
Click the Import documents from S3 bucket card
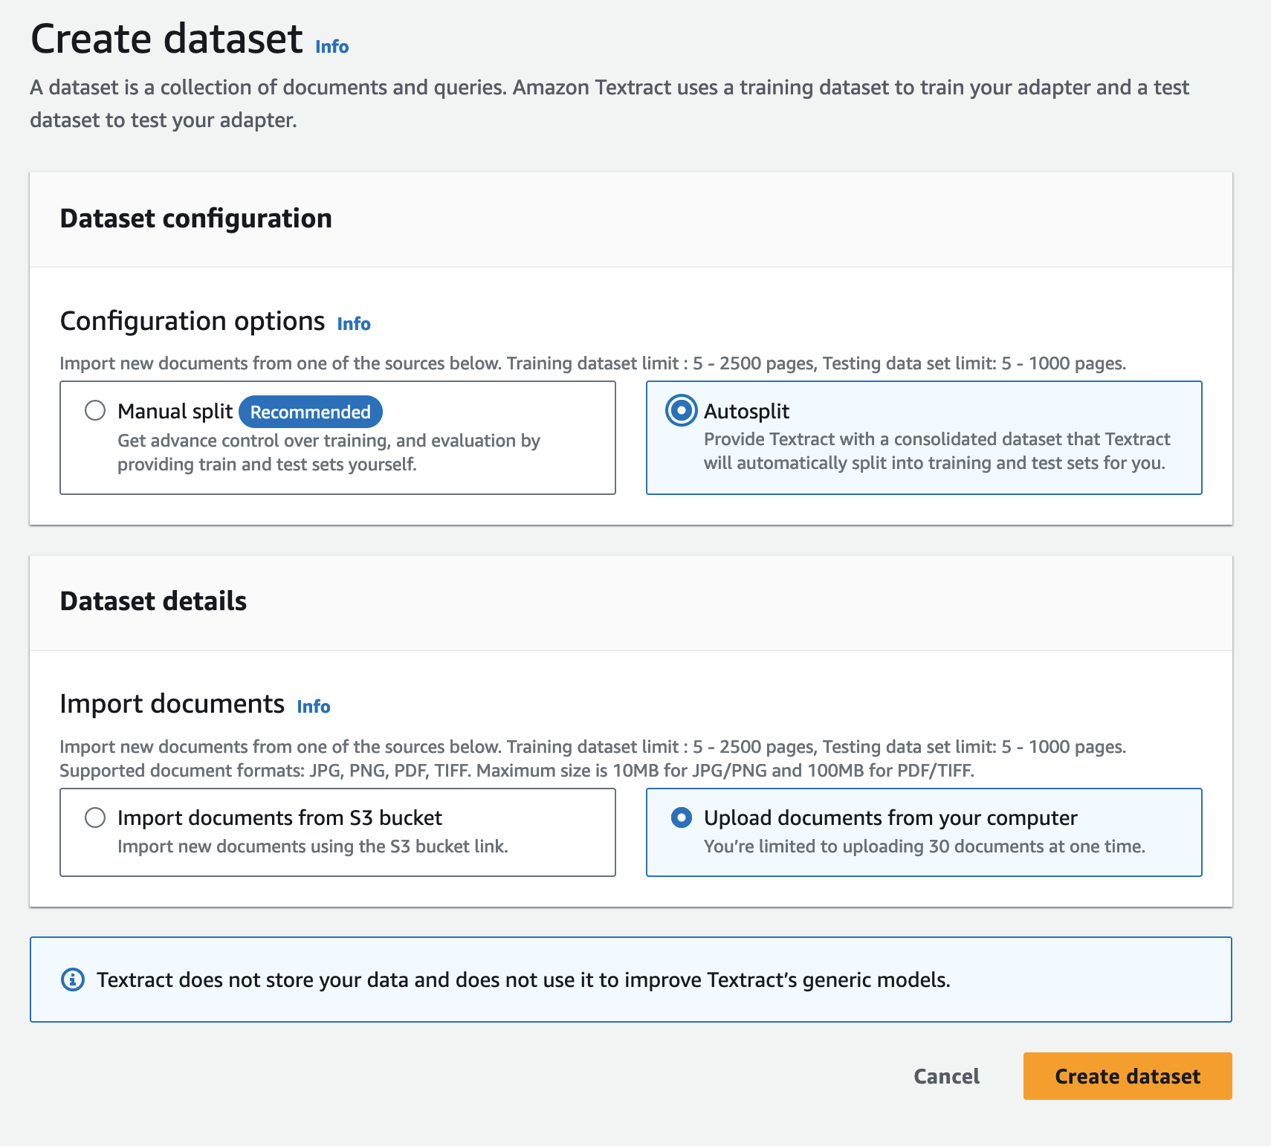click(x=337, y=832)
